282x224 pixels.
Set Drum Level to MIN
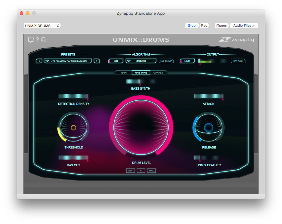[130, 170]
